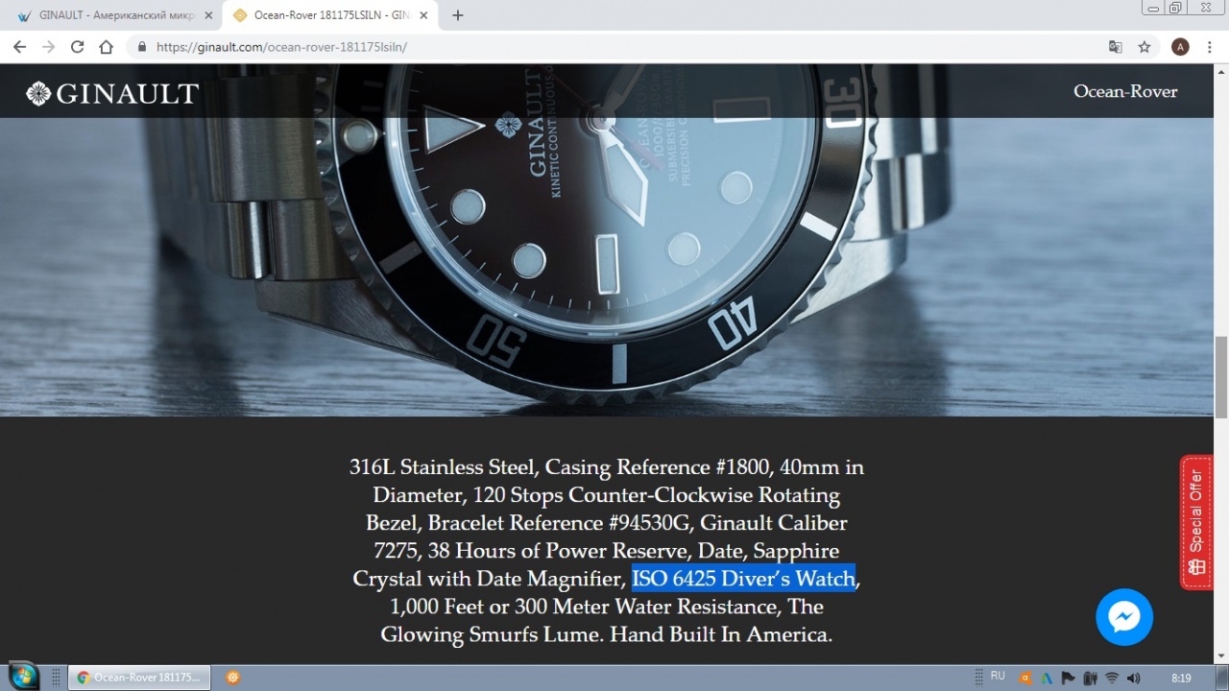Image resolution: width=1229 pixels, height=691 pixels.
Task: Reload the page
Action: click(x=77, y=47)
